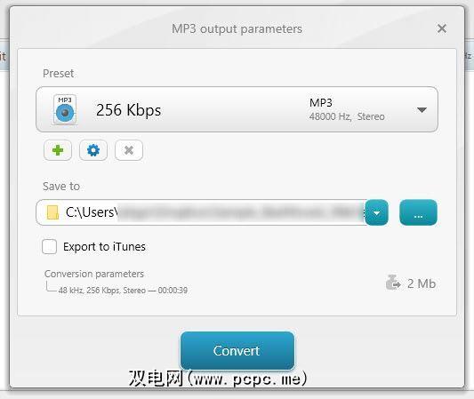Click the Export to iTunes label text
The image size is (474, 399).
(104, 247)
